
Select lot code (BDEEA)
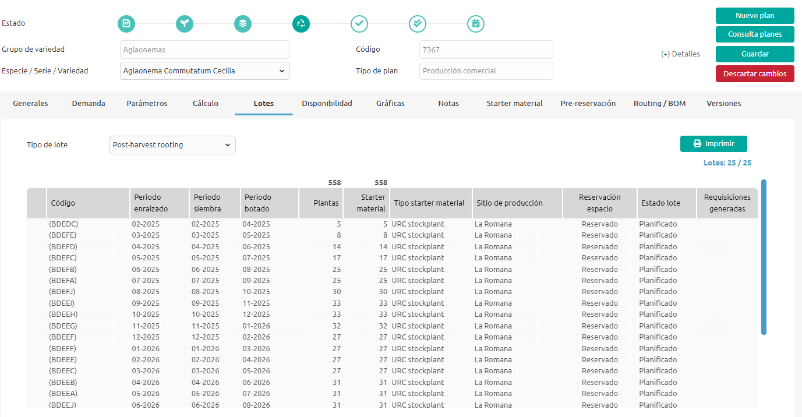pos(63,394)
